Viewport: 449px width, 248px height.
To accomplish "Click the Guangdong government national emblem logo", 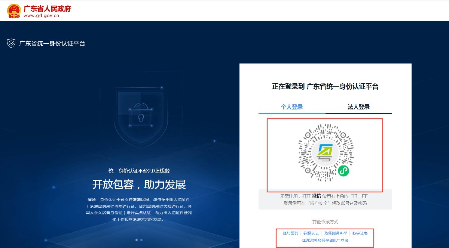I will coord(13,11).
